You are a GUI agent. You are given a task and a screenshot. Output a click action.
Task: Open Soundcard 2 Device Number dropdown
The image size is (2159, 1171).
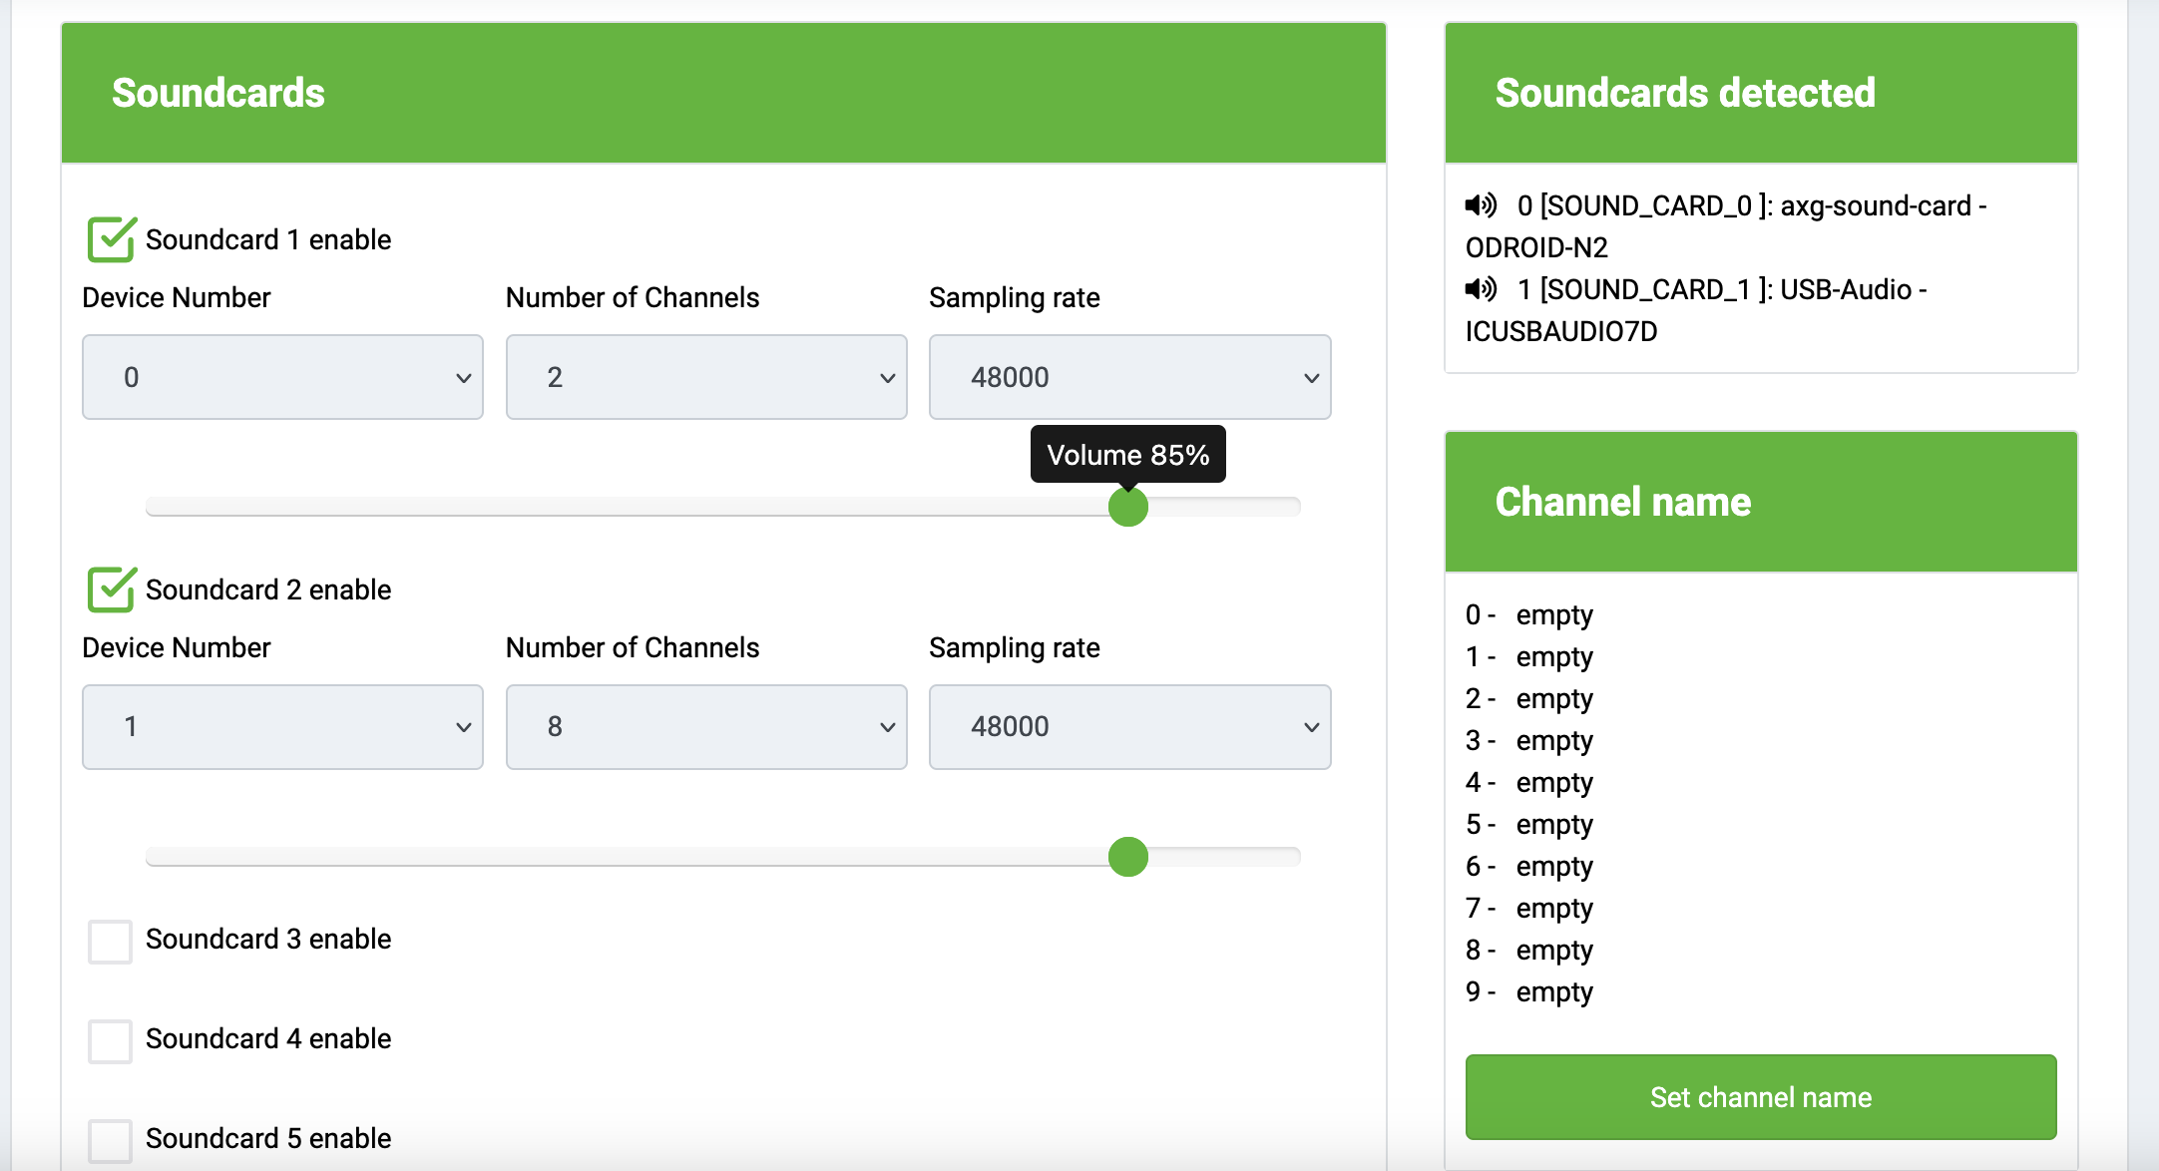282,727
